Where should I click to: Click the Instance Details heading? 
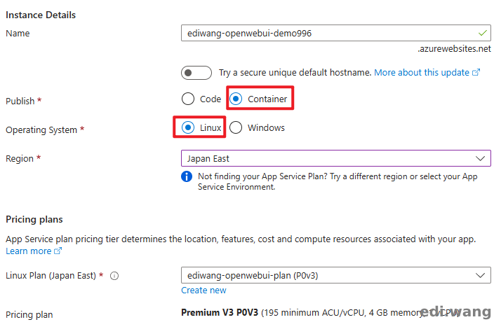click(41, 15)
